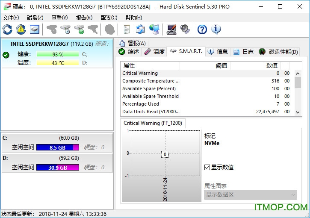Click the scroll down arrow of attribute list
The height and width of the screenshot is (218, 310).
298,112
